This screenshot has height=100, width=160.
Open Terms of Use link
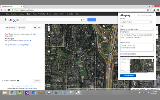(x=29, y=88)
